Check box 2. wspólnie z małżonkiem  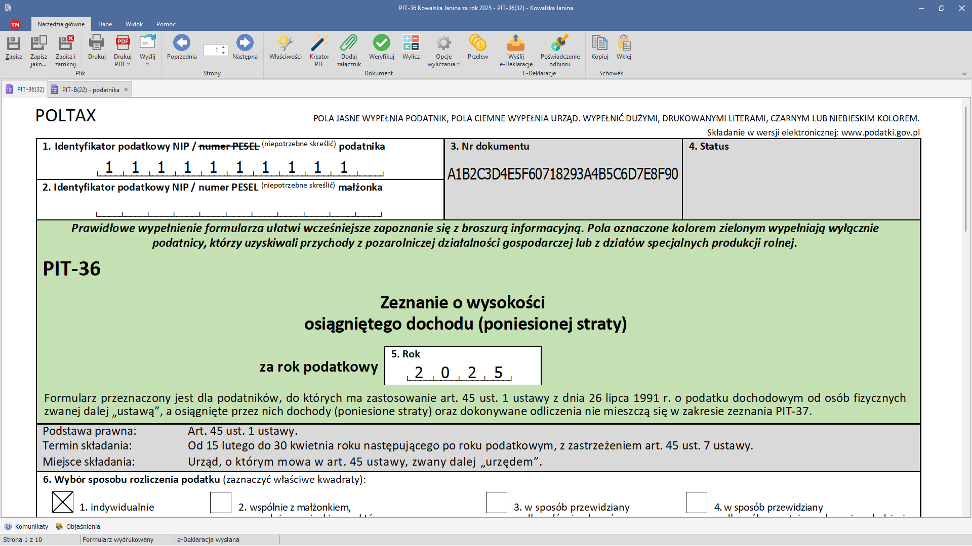pos(221,503)
